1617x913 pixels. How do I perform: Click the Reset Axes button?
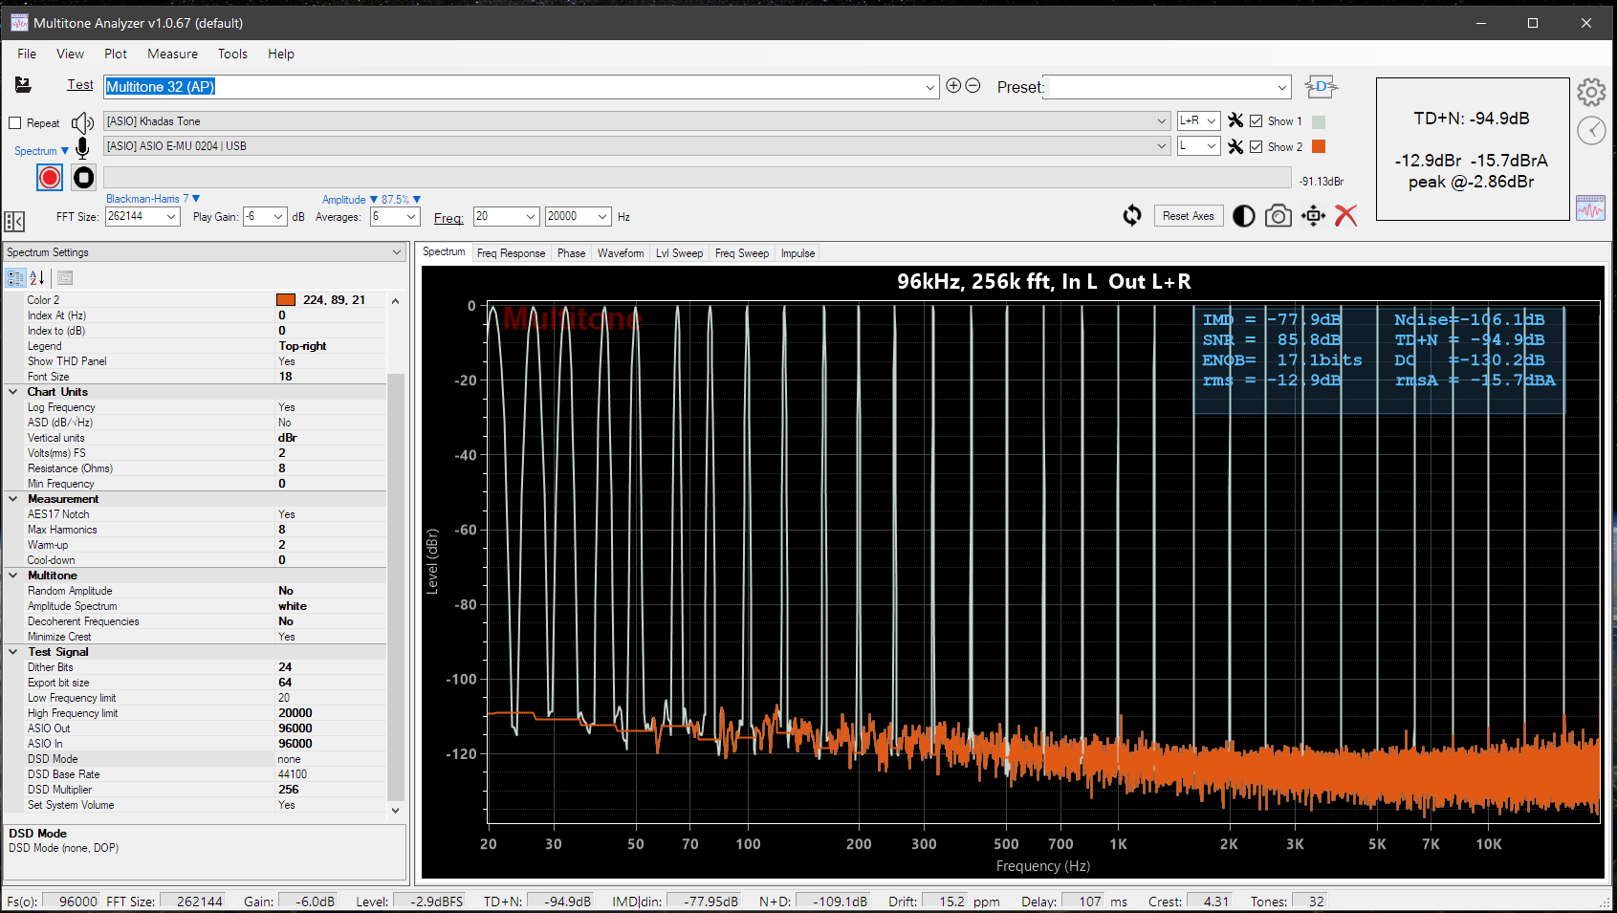click(1188, 216)
